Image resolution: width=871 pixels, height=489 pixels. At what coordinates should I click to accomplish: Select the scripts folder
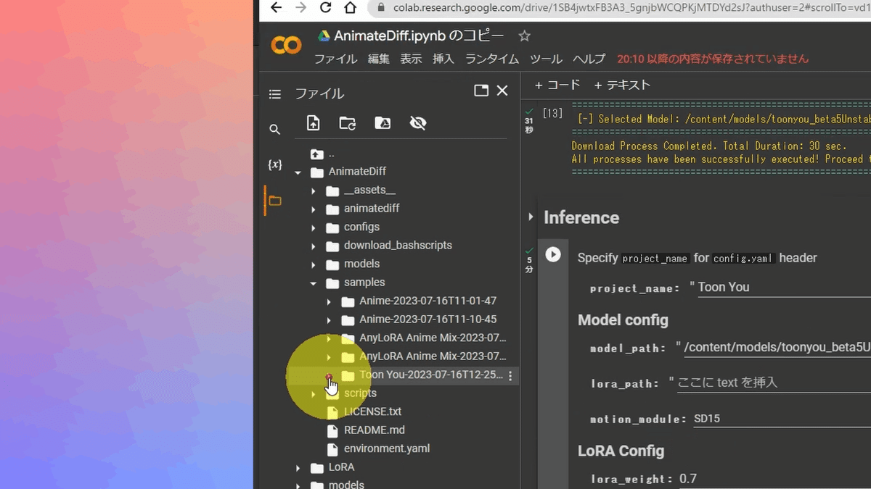(x=360, y=393)
